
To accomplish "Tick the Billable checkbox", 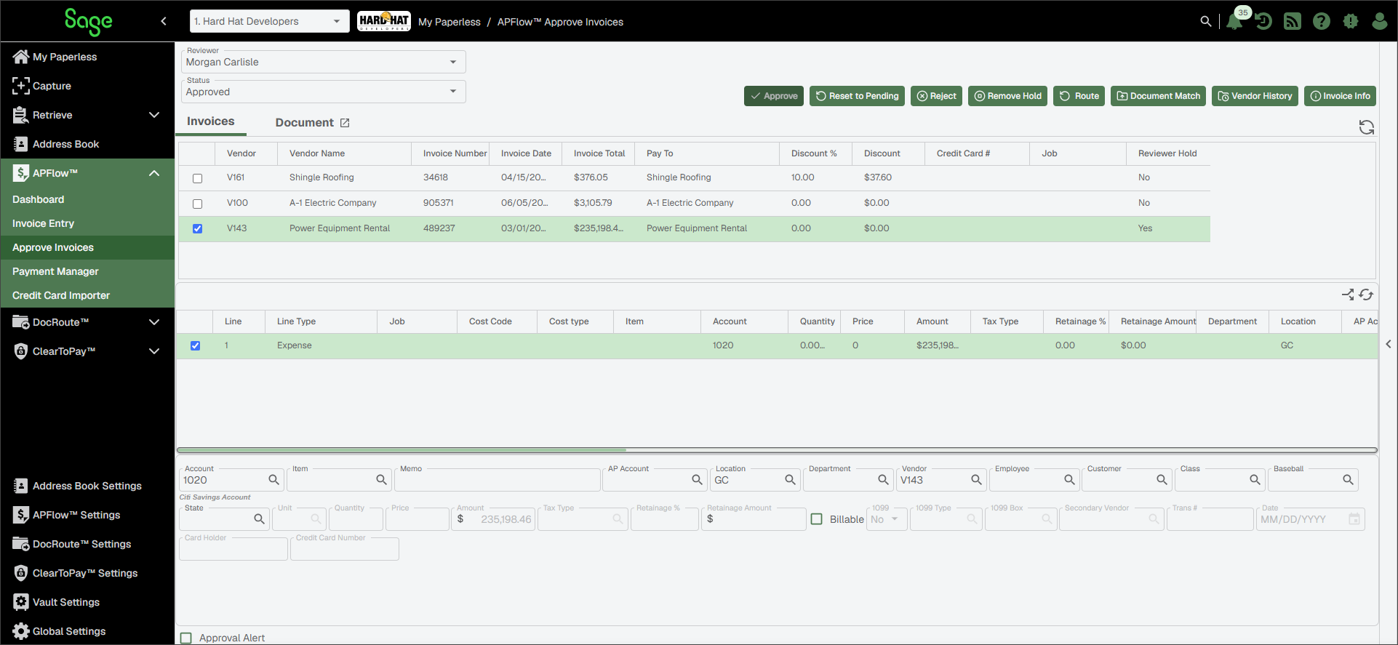I will 817,519.
